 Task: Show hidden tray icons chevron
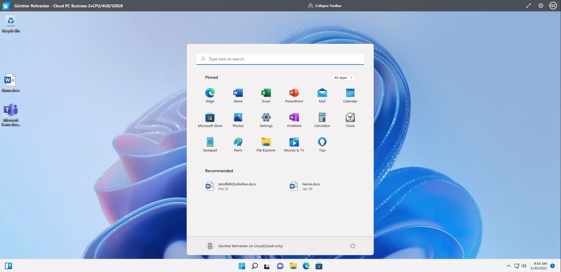coord(508,266)
